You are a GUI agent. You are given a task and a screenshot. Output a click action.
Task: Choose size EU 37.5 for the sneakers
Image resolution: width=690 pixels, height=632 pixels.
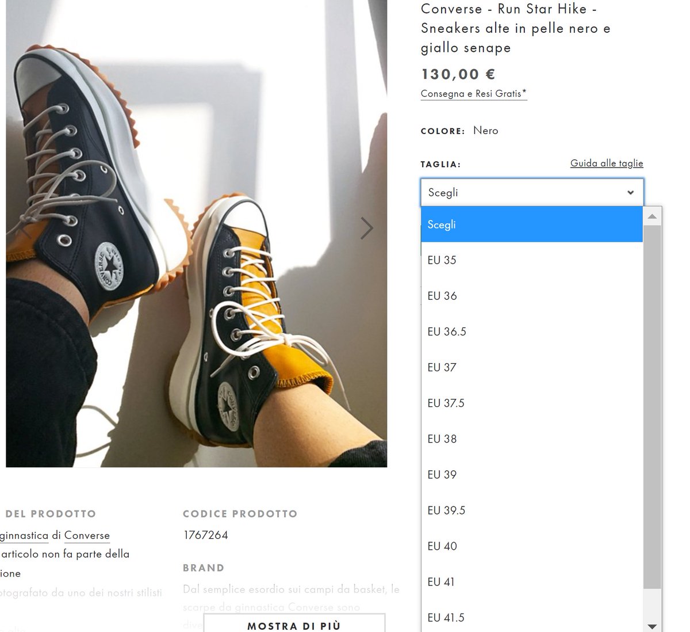pyautogui.click(x=446, y=403)
